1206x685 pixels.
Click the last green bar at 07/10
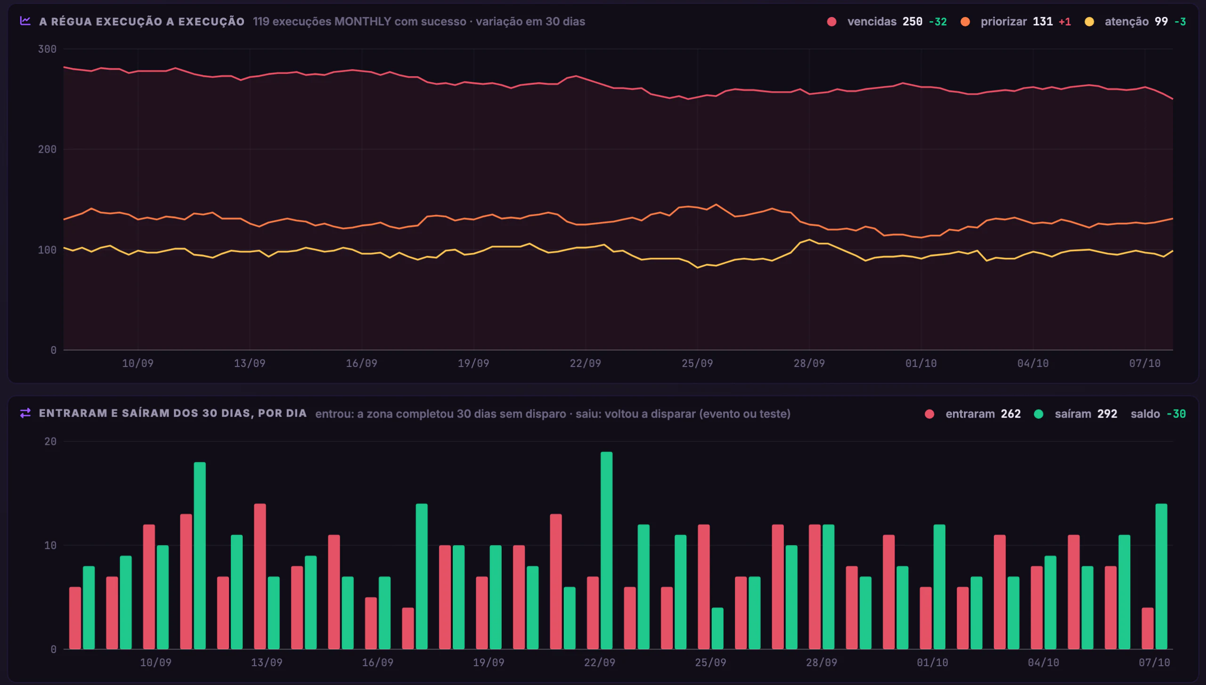pos(1161,576)
